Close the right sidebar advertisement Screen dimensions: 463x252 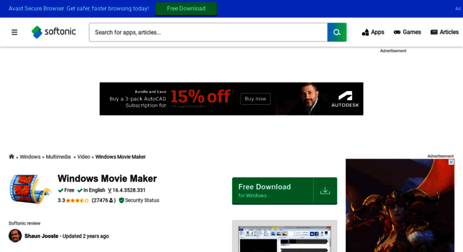coord(451,162)
